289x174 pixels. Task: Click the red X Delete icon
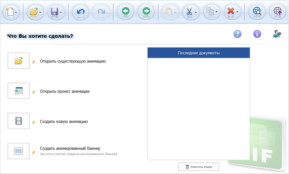tap(231, 11)
